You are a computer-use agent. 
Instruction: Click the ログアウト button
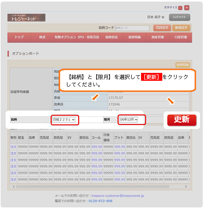(180, 17)
